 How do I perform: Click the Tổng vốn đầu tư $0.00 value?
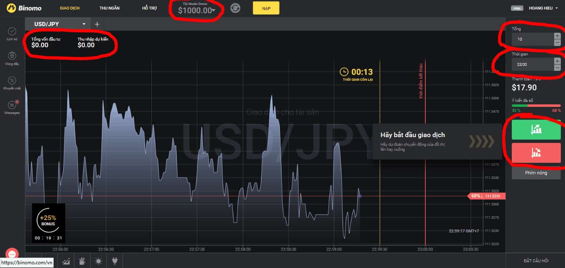coord(40,45)
